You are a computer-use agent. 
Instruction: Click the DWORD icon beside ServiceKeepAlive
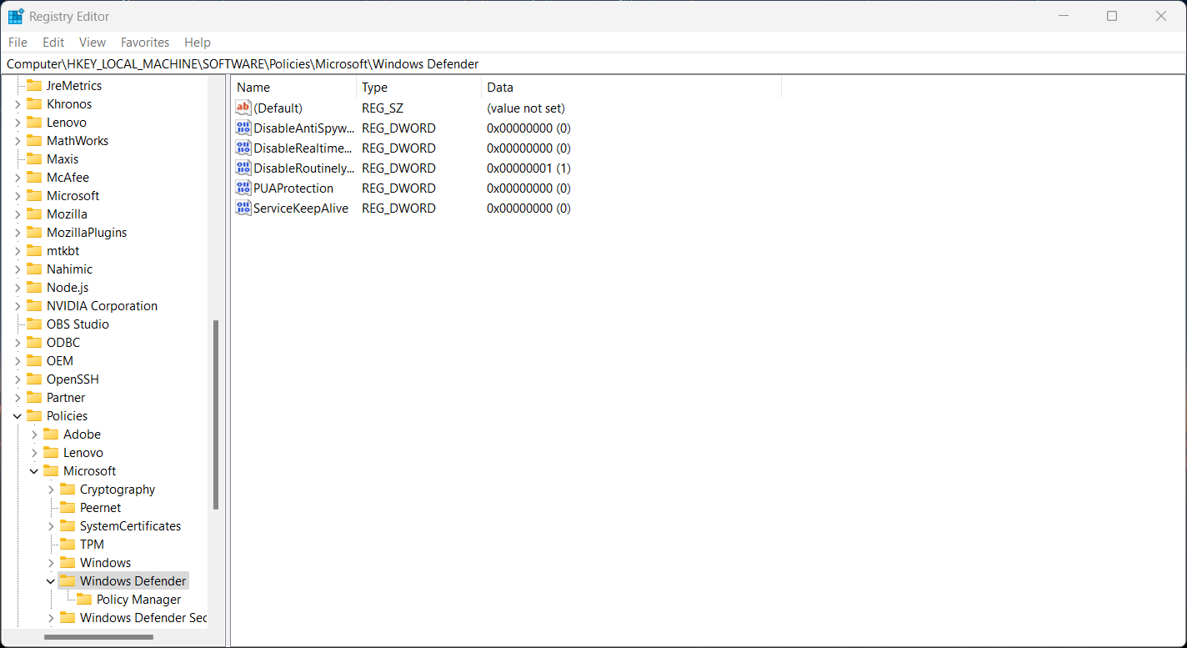[243, 208]
